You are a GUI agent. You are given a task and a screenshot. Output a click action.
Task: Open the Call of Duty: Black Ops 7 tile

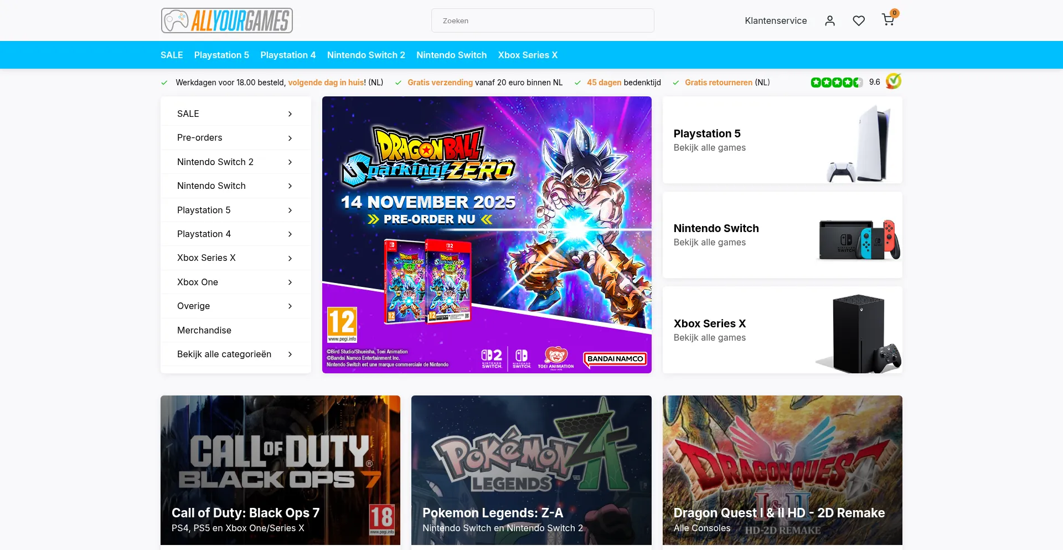(280, 470)
